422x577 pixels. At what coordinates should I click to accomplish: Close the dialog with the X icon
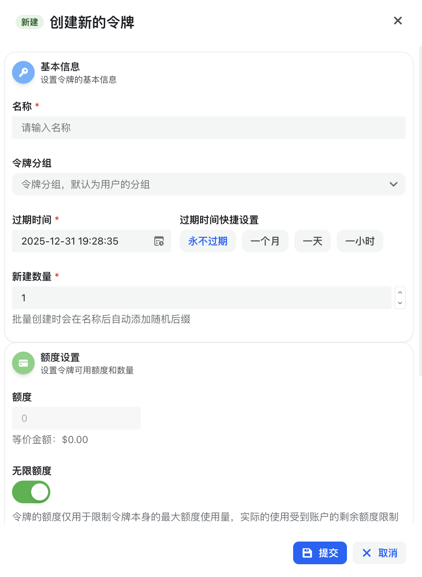click(398, 21)
